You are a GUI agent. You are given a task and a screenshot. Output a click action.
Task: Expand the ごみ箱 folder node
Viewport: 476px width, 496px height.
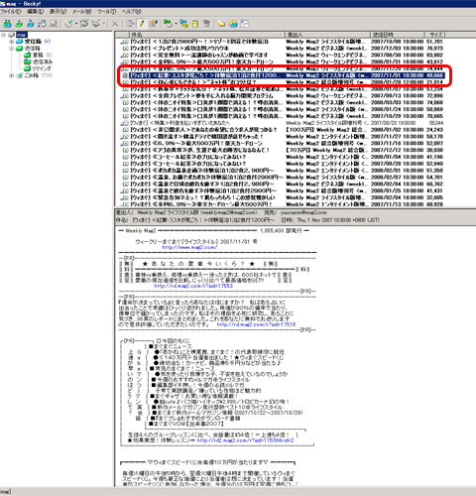[11, 75]
